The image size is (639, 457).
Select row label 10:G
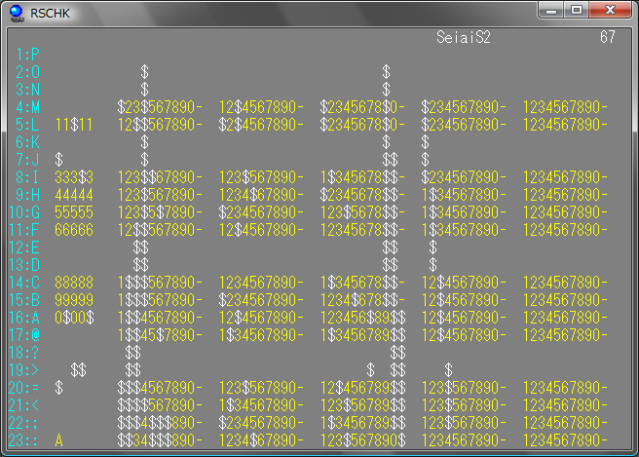coord(24,212)
